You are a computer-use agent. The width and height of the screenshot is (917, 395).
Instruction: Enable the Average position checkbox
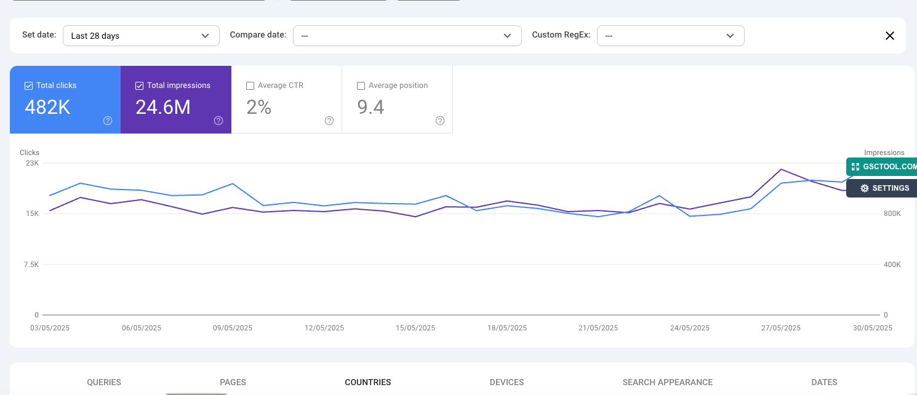pyautogui.click(x=361, y=86)
